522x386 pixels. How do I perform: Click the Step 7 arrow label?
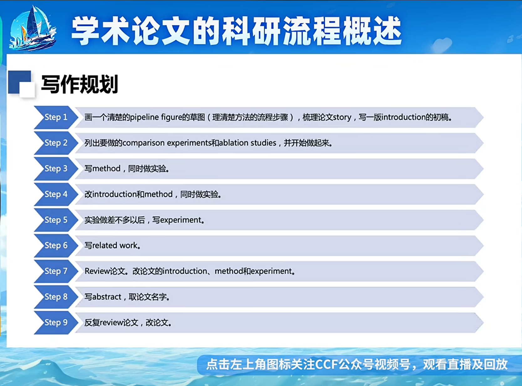[x=56, y=271]
